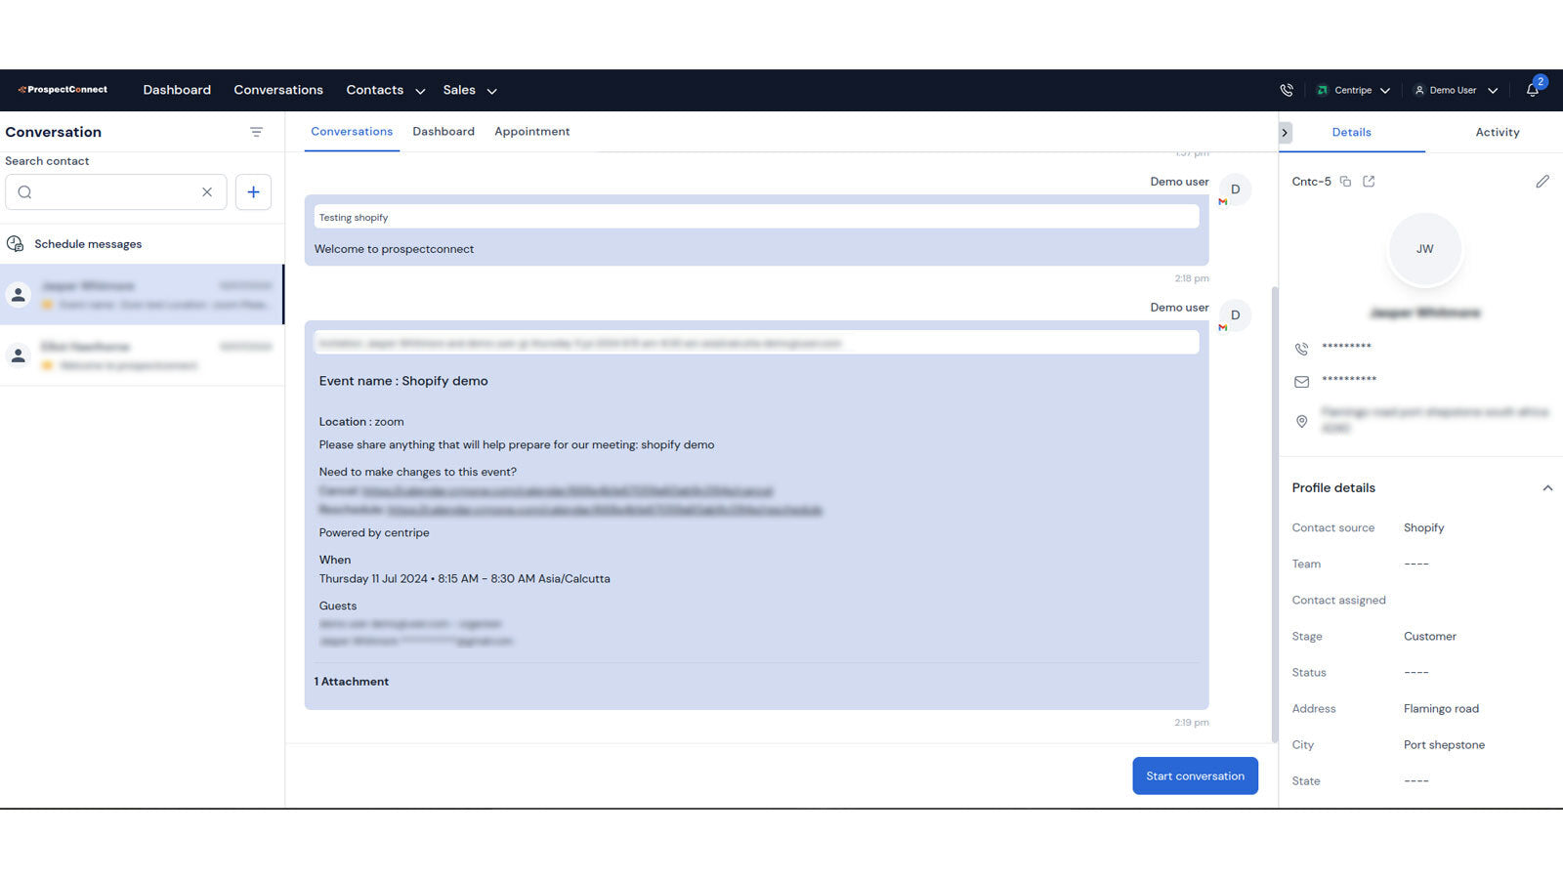Screen dimensions: 1563x879
Task: Open the notifications bell
Action: point(1533,90)
